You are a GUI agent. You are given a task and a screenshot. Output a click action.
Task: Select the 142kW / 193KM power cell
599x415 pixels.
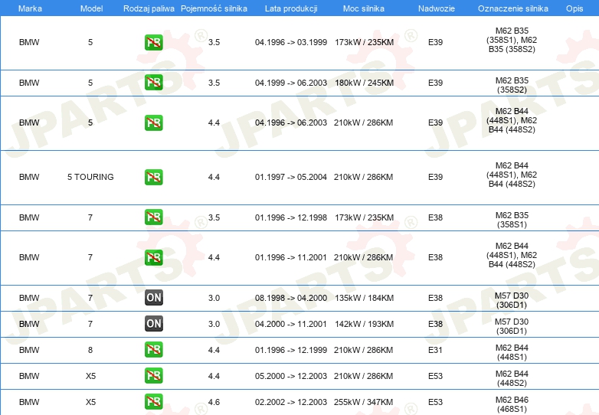pyautogui.click(x=364, y=324)
